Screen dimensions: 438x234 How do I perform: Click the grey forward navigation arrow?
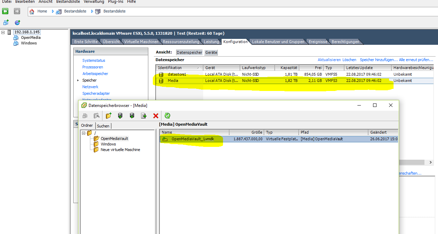17,11
